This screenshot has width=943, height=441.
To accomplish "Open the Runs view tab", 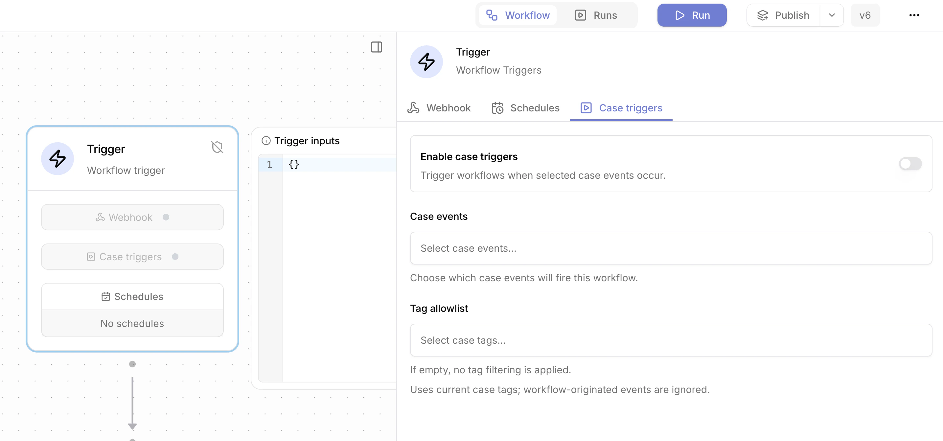I will (x=596, y=15).
